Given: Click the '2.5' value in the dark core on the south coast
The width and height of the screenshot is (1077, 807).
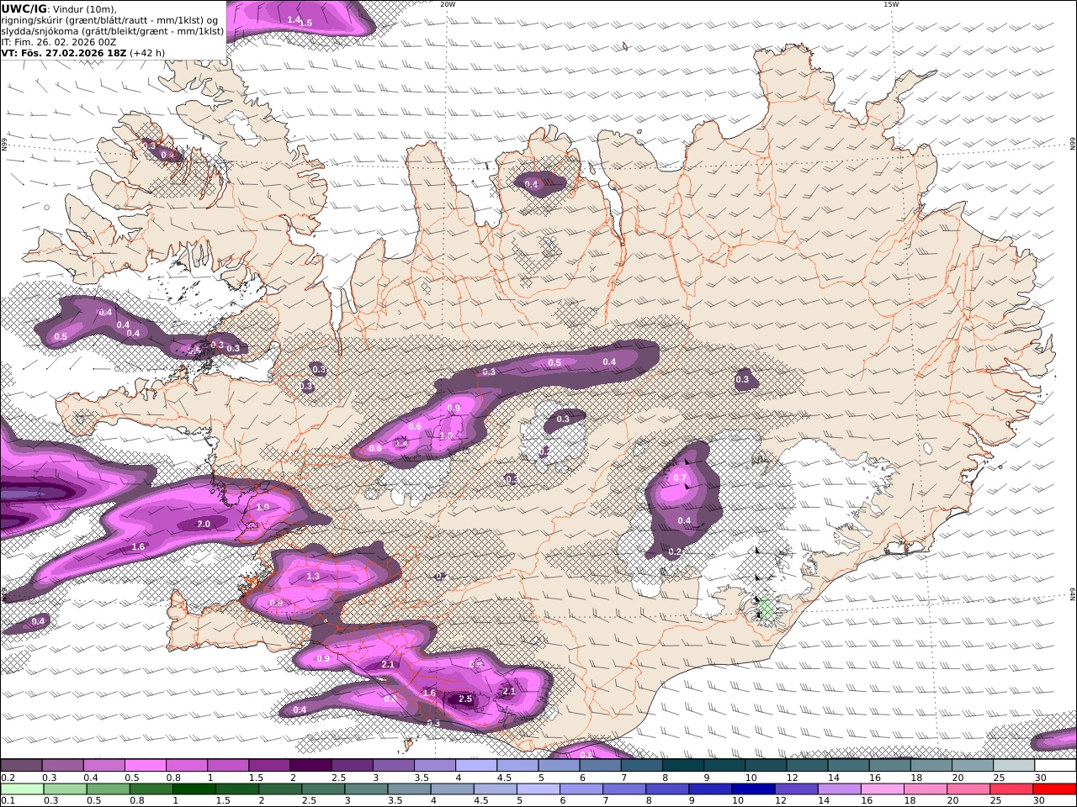Looking at the screenshot, I should 464,699.
